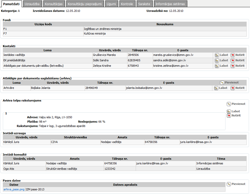Go to Informācijas sistēmas tab
This screenshot has width=250, height=195.
[170, 4]
